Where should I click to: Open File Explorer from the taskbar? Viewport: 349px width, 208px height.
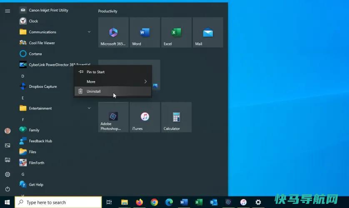(x=125, y=202)
